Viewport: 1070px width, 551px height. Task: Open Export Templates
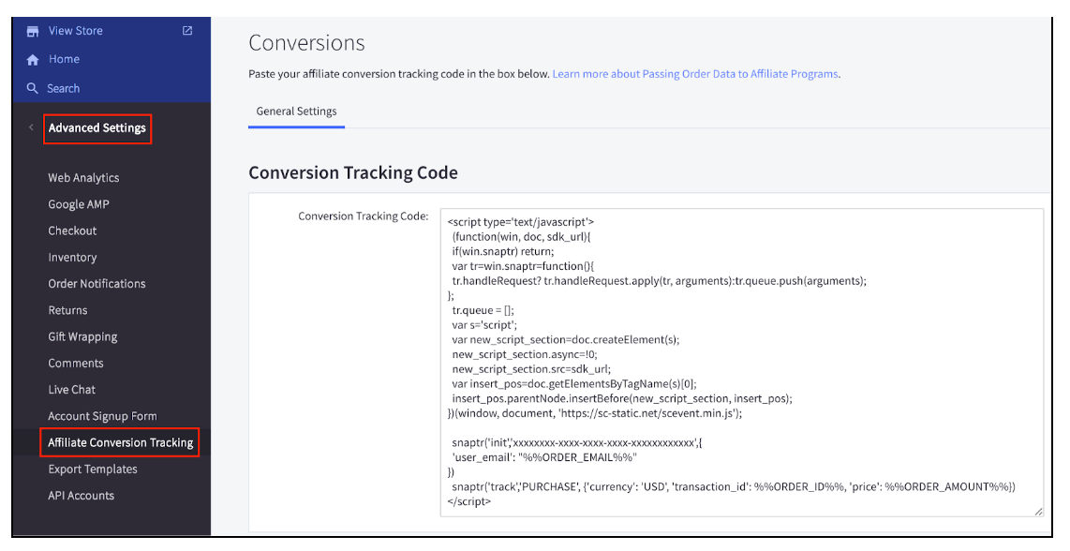[92, 469]
